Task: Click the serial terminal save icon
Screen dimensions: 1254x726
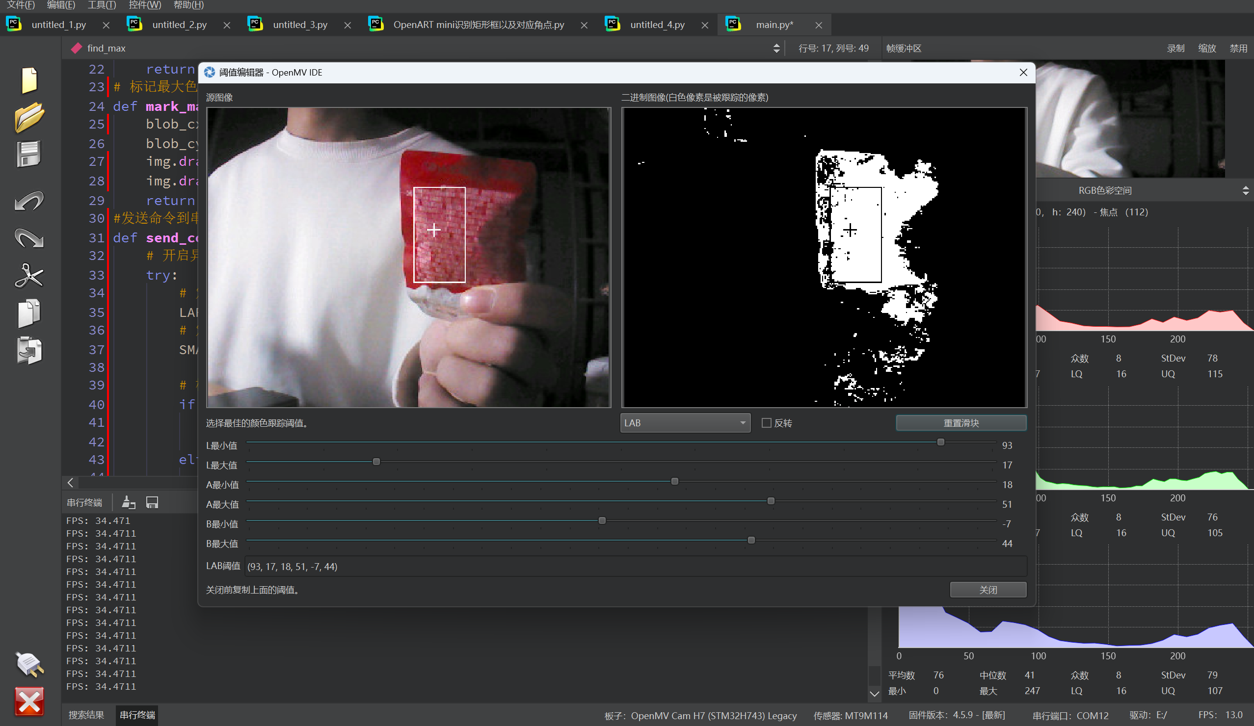Action: point(152,503)
